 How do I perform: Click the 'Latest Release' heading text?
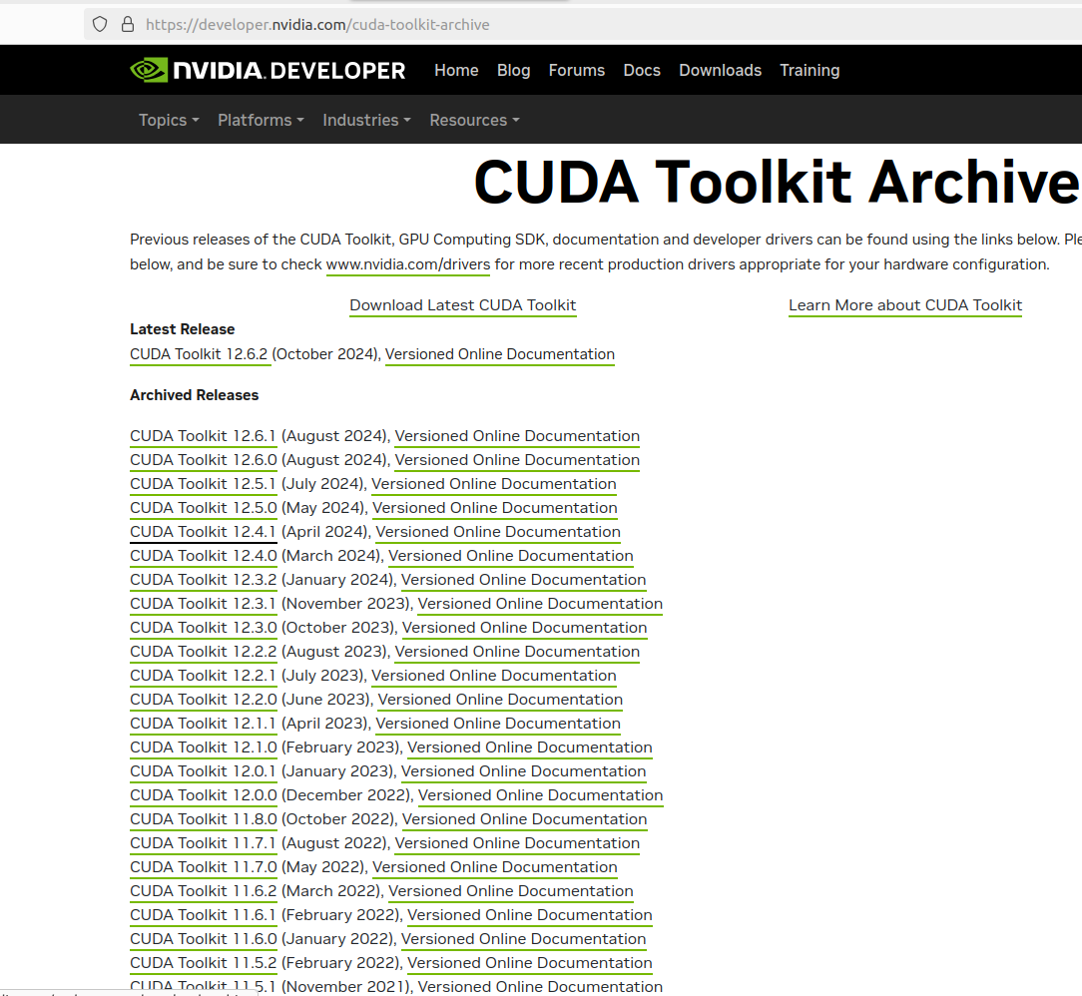pyautogui.click(x=183, y=329)
